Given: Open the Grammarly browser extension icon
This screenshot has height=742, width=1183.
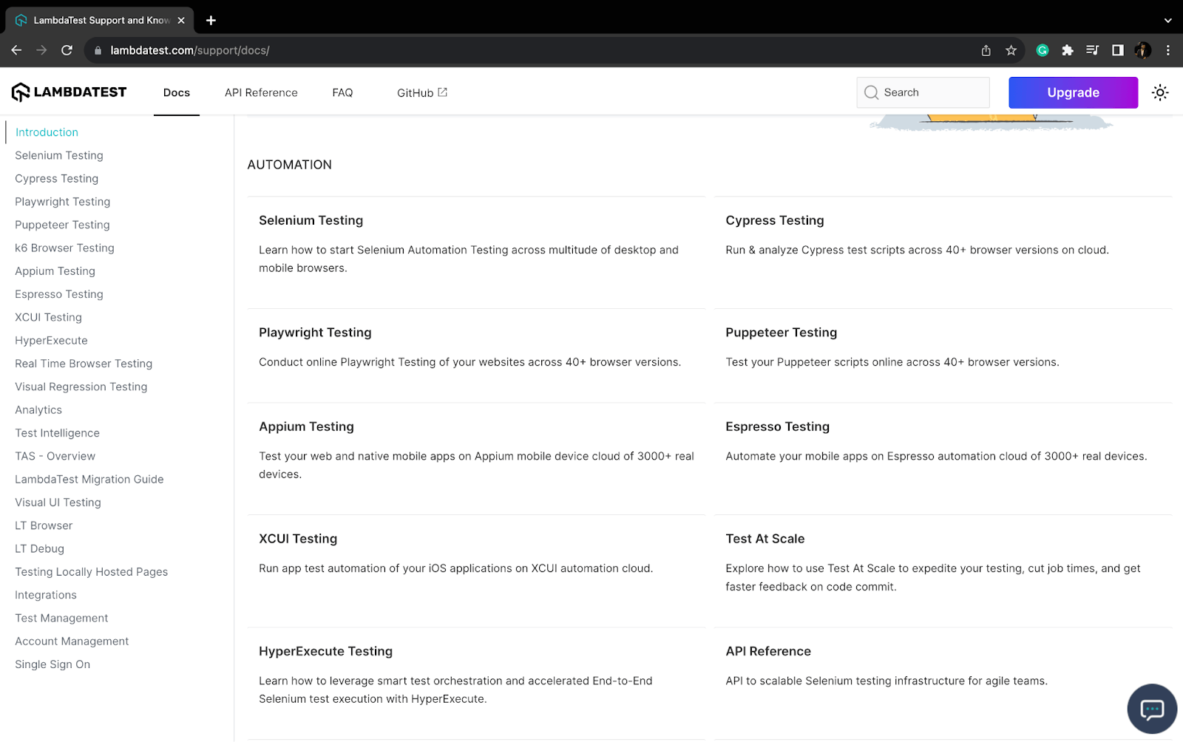Looking at the screenshot, I should tap(1042, 50).
